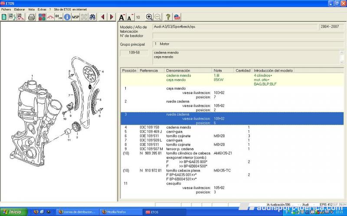Image resolution: width=347 pixels, height=216 pixels.
Task: Click the 109-58 illustration number field
Action: [134, 53]
